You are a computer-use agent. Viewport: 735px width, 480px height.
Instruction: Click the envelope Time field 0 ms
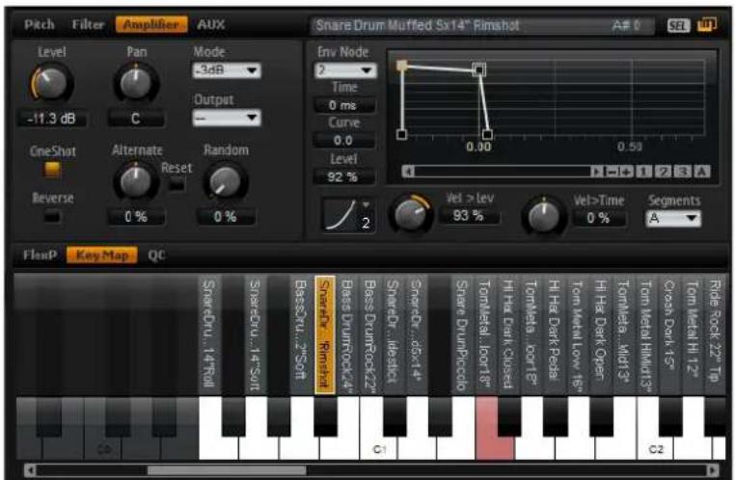point(344,105)
